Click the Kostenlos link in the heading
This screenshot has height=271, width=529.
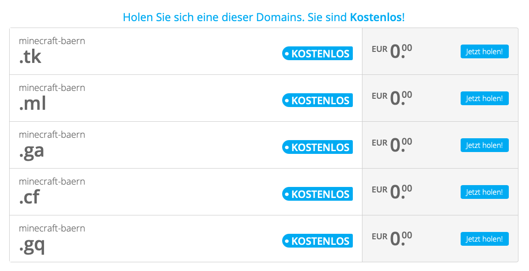point(377,17)
